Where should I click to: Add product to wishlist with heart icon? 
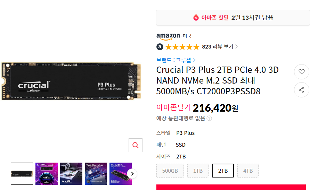point(302,72)
